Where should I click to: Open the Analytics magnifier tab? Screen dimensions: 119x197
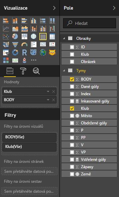tap(36, 71)
